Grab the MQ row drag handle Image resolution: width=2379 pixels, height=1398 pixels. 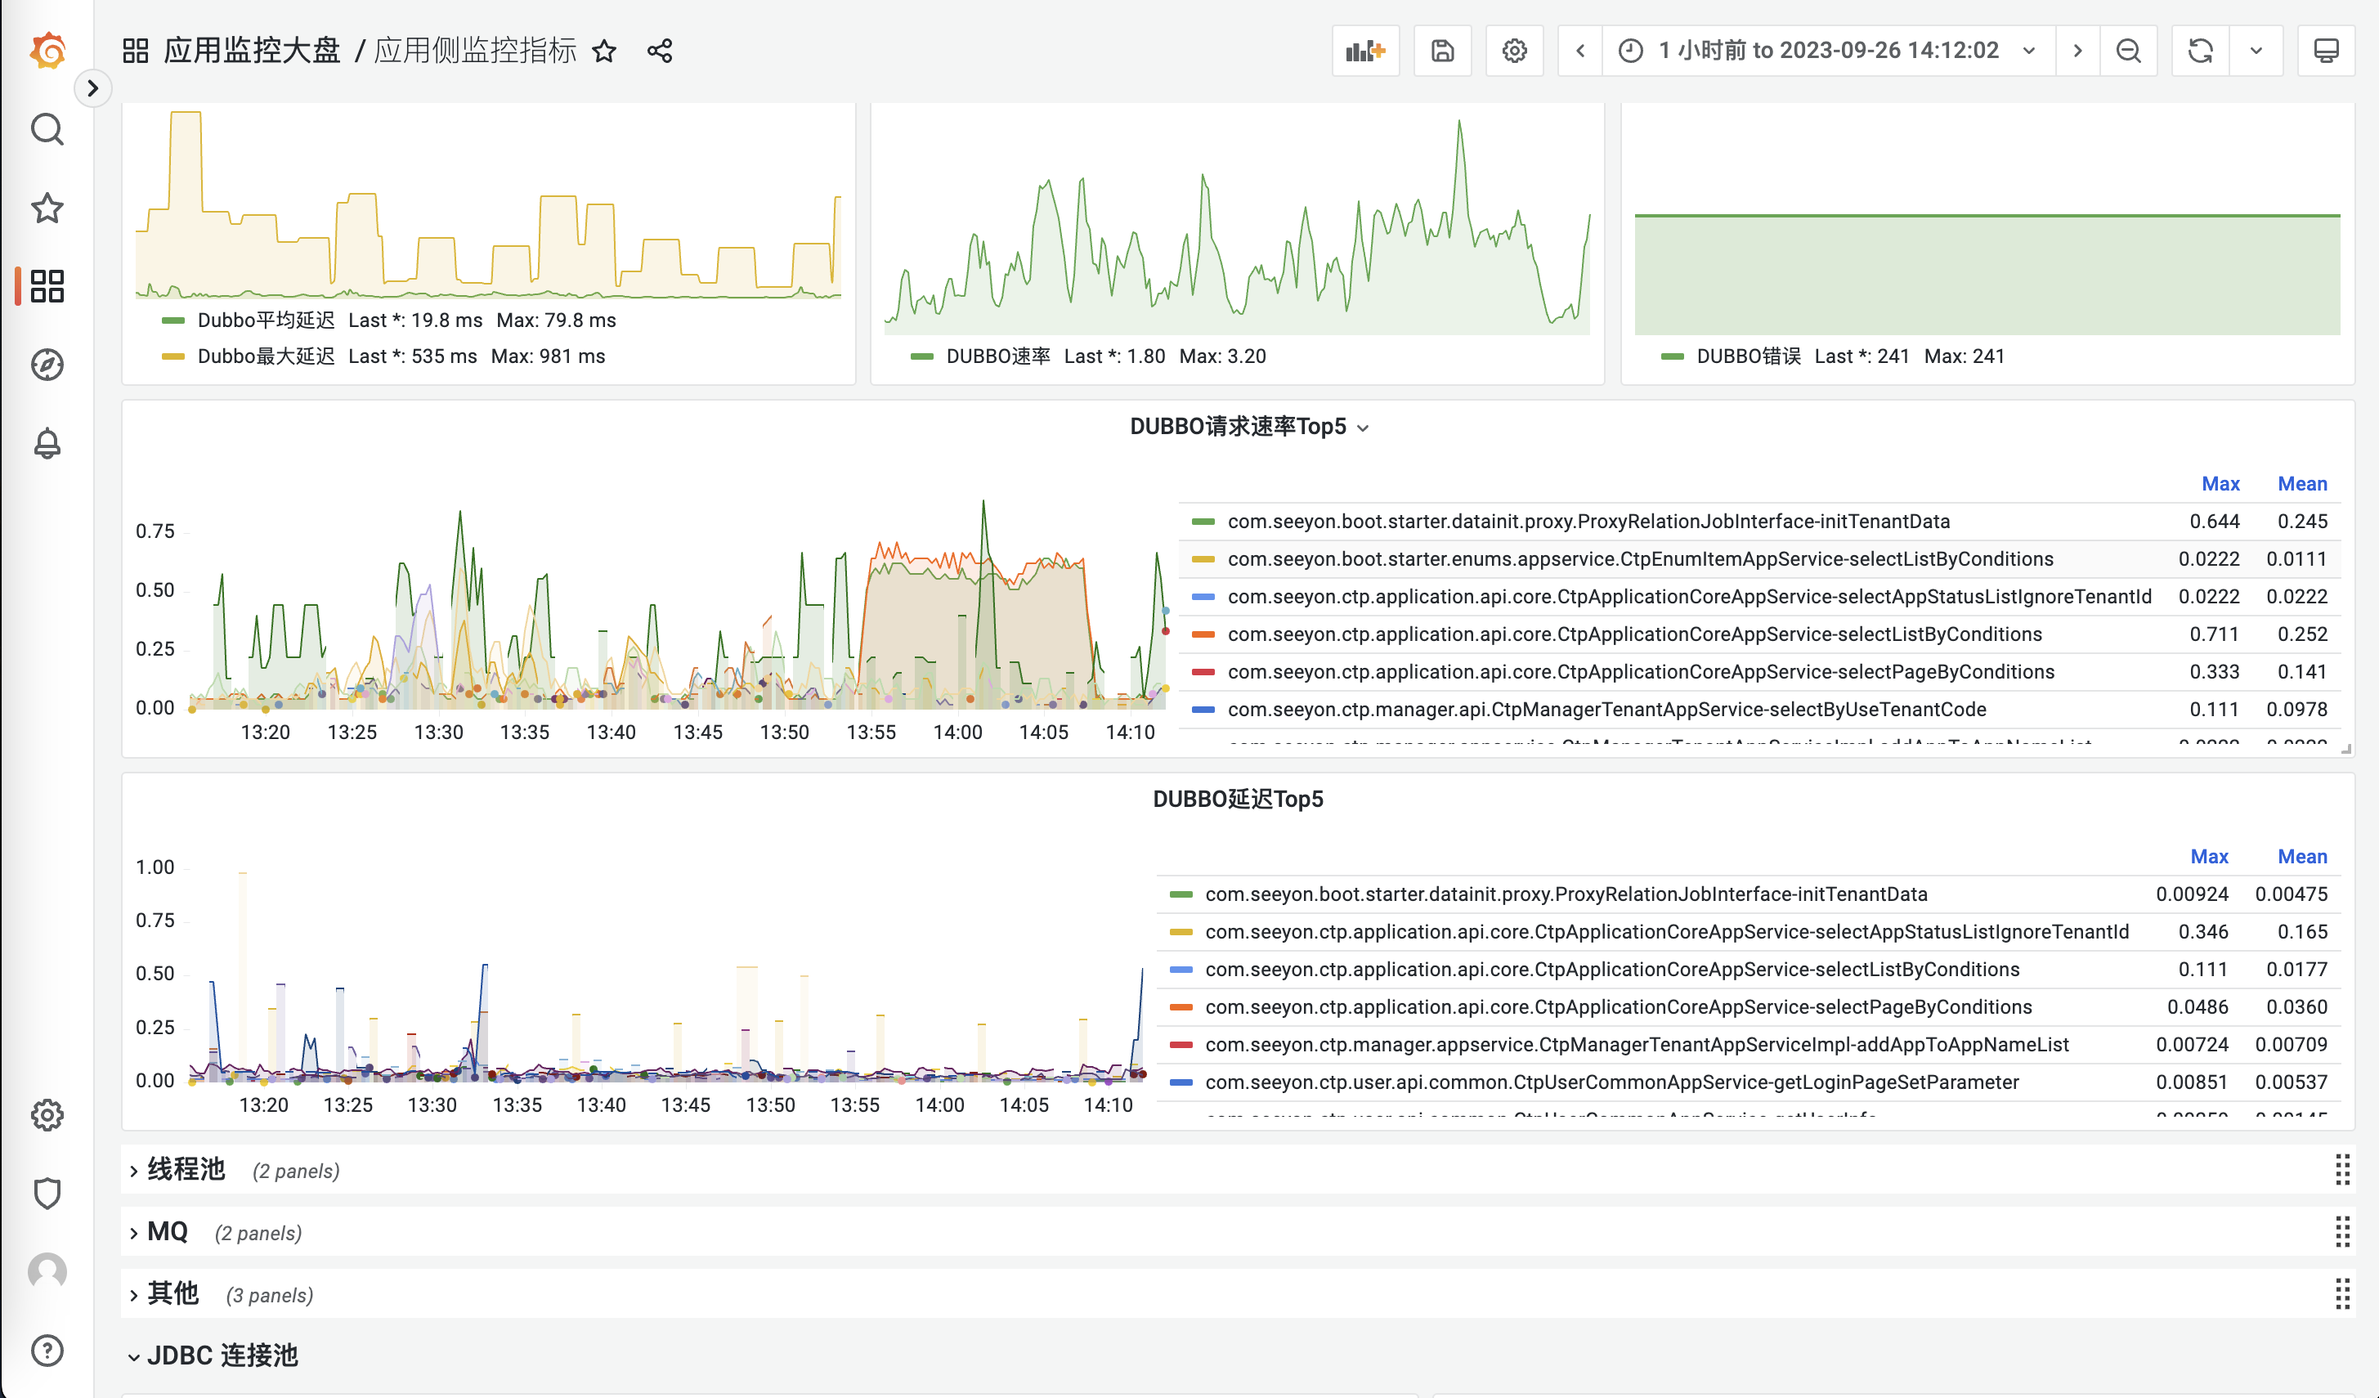2342,1232
